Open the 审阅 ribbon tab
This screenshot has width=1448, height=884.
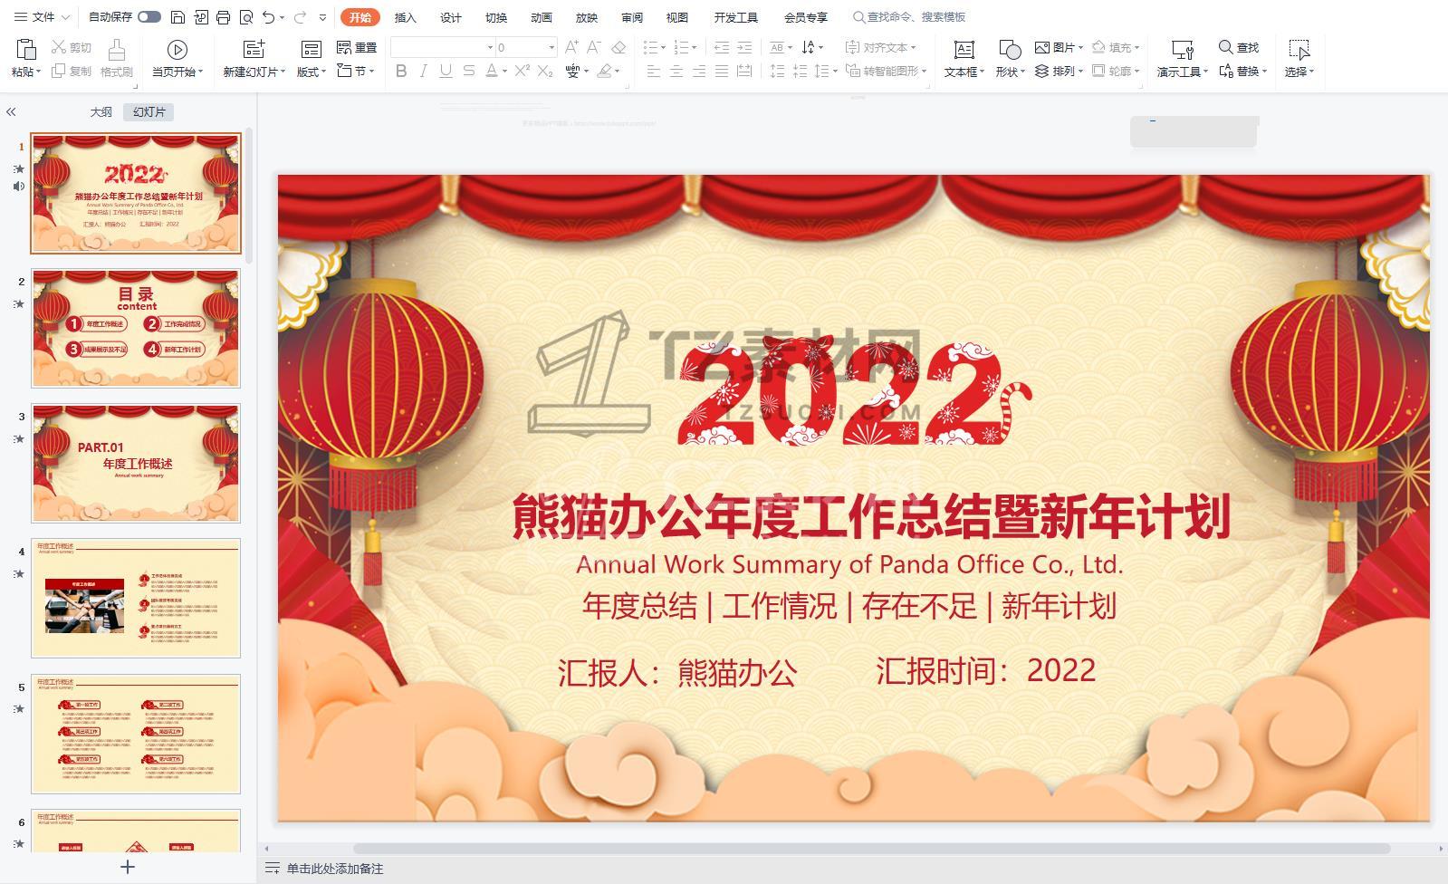[x=632, y=17]
